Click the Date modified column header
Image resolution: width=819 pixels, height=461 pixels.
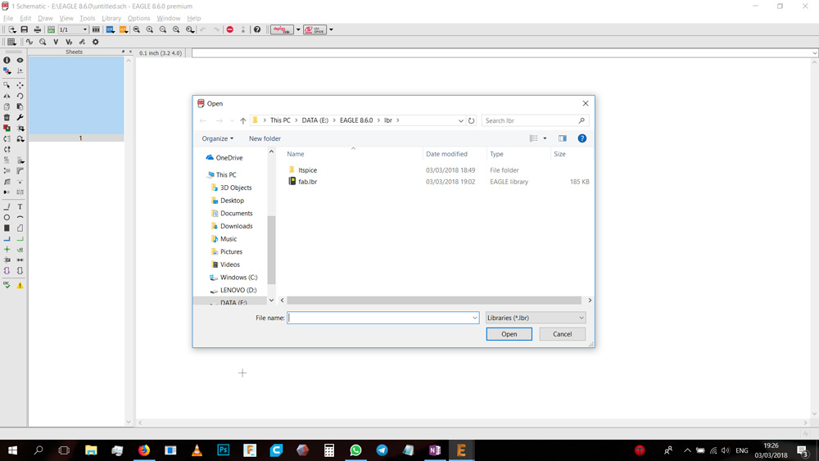point(446,154)
